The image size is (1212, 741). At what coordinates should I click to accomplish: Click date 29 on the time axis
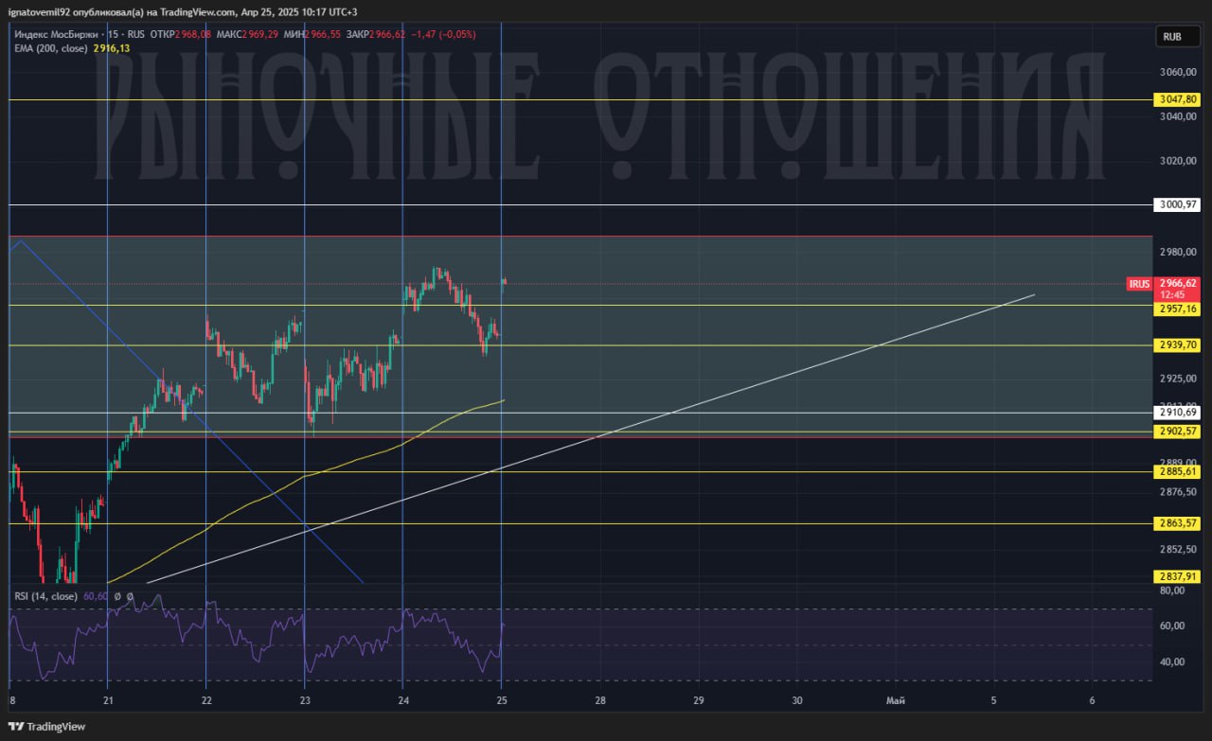pyautogui.click(x=699, y=701)
